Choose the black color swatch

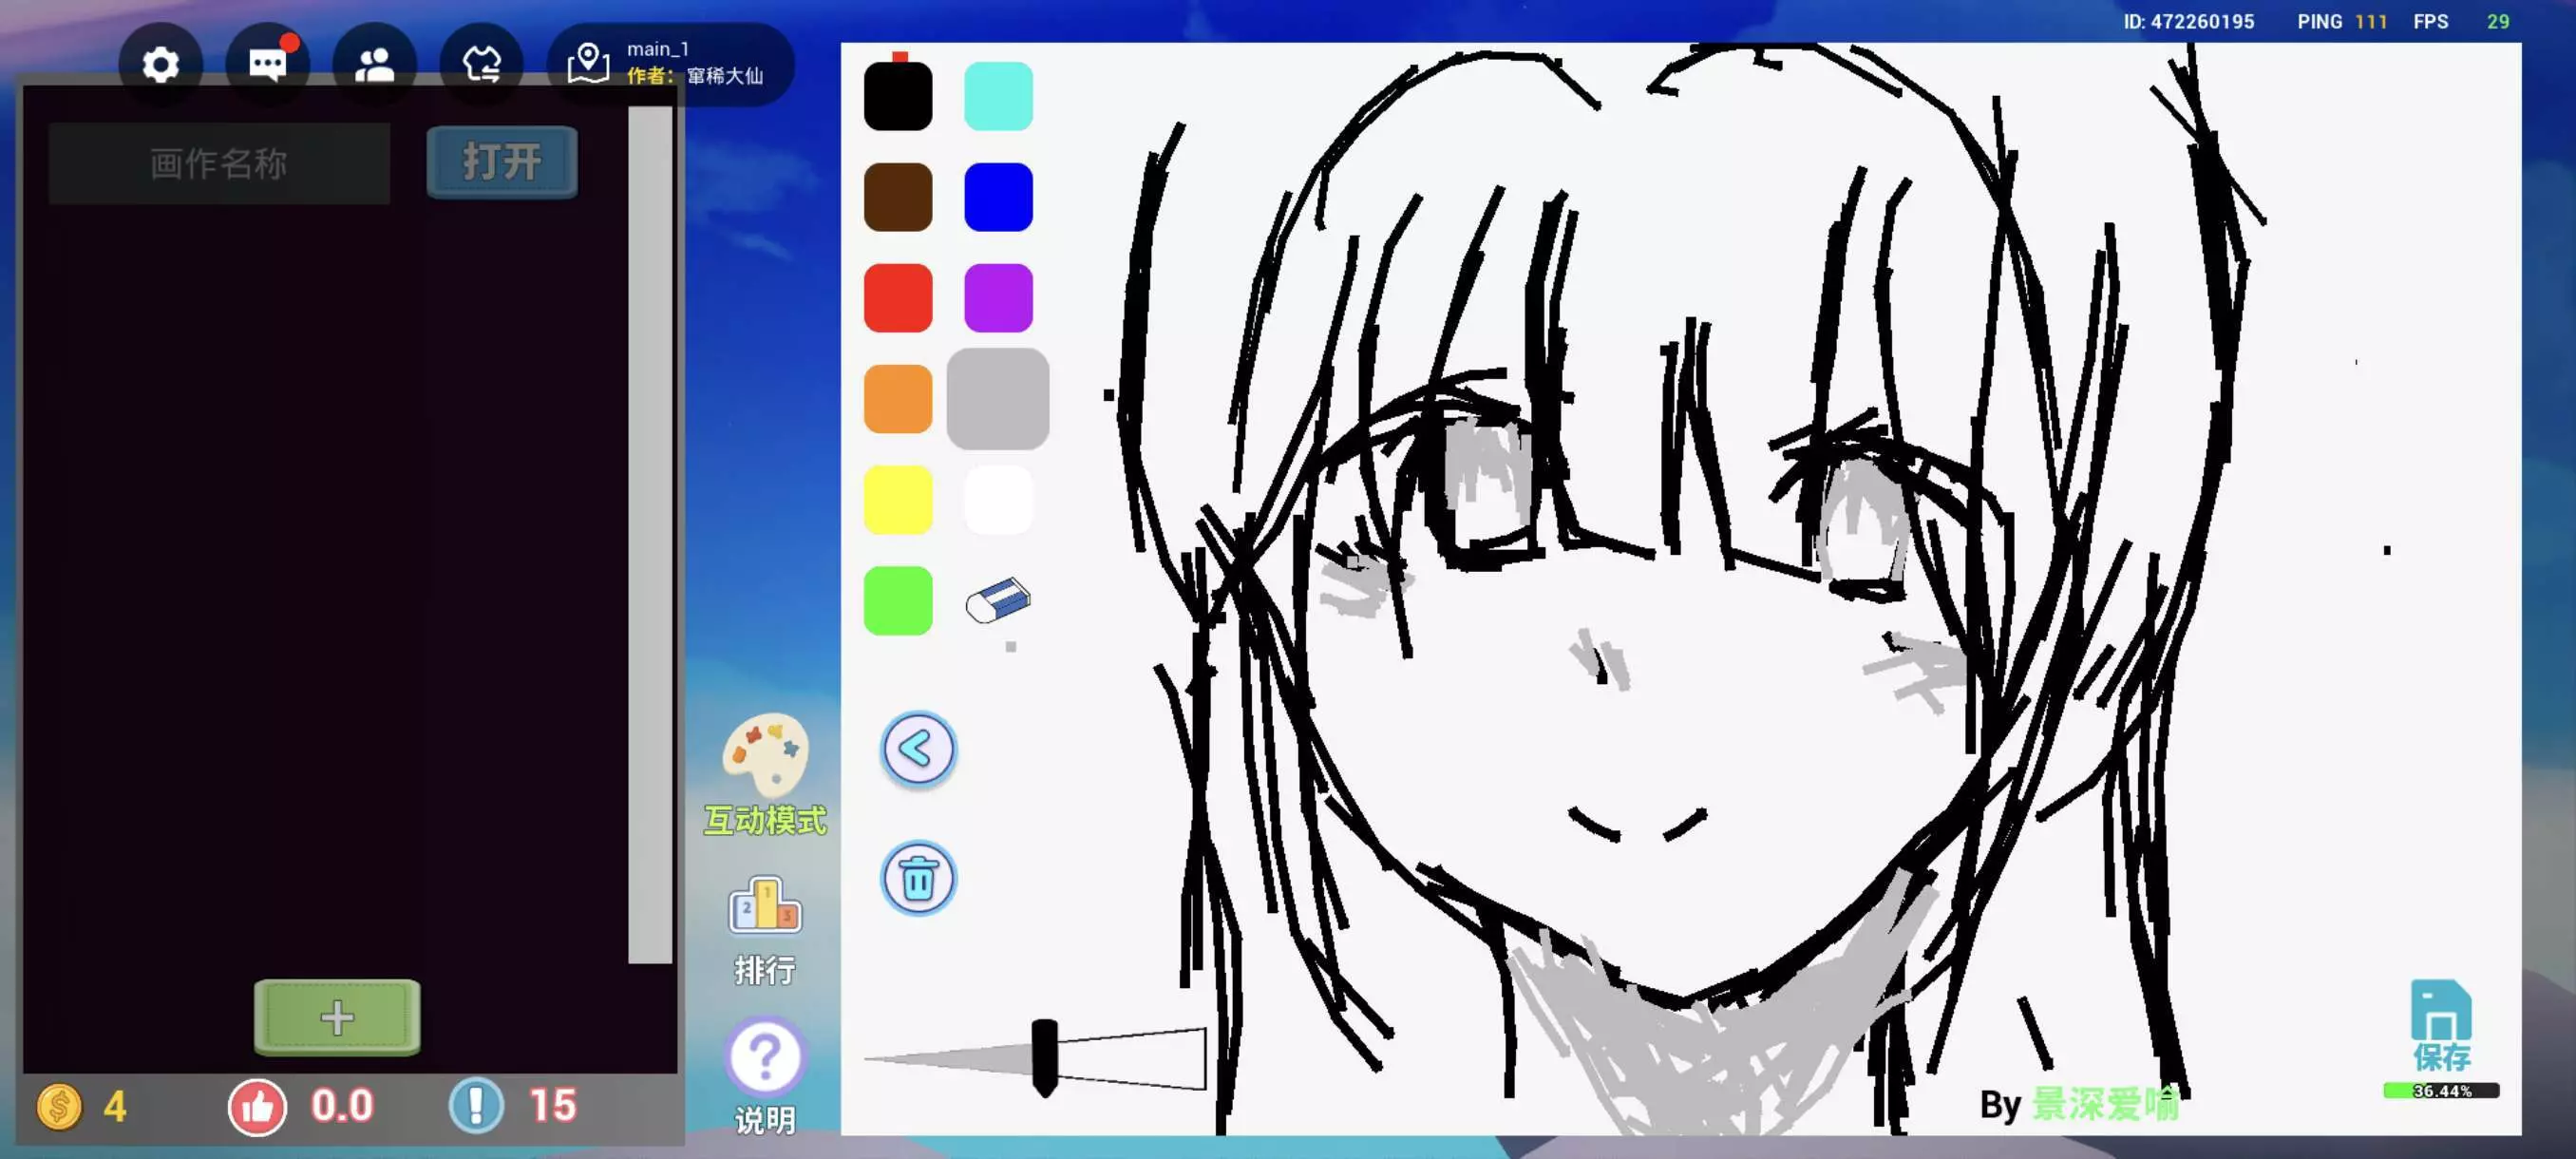click(897, 96)
